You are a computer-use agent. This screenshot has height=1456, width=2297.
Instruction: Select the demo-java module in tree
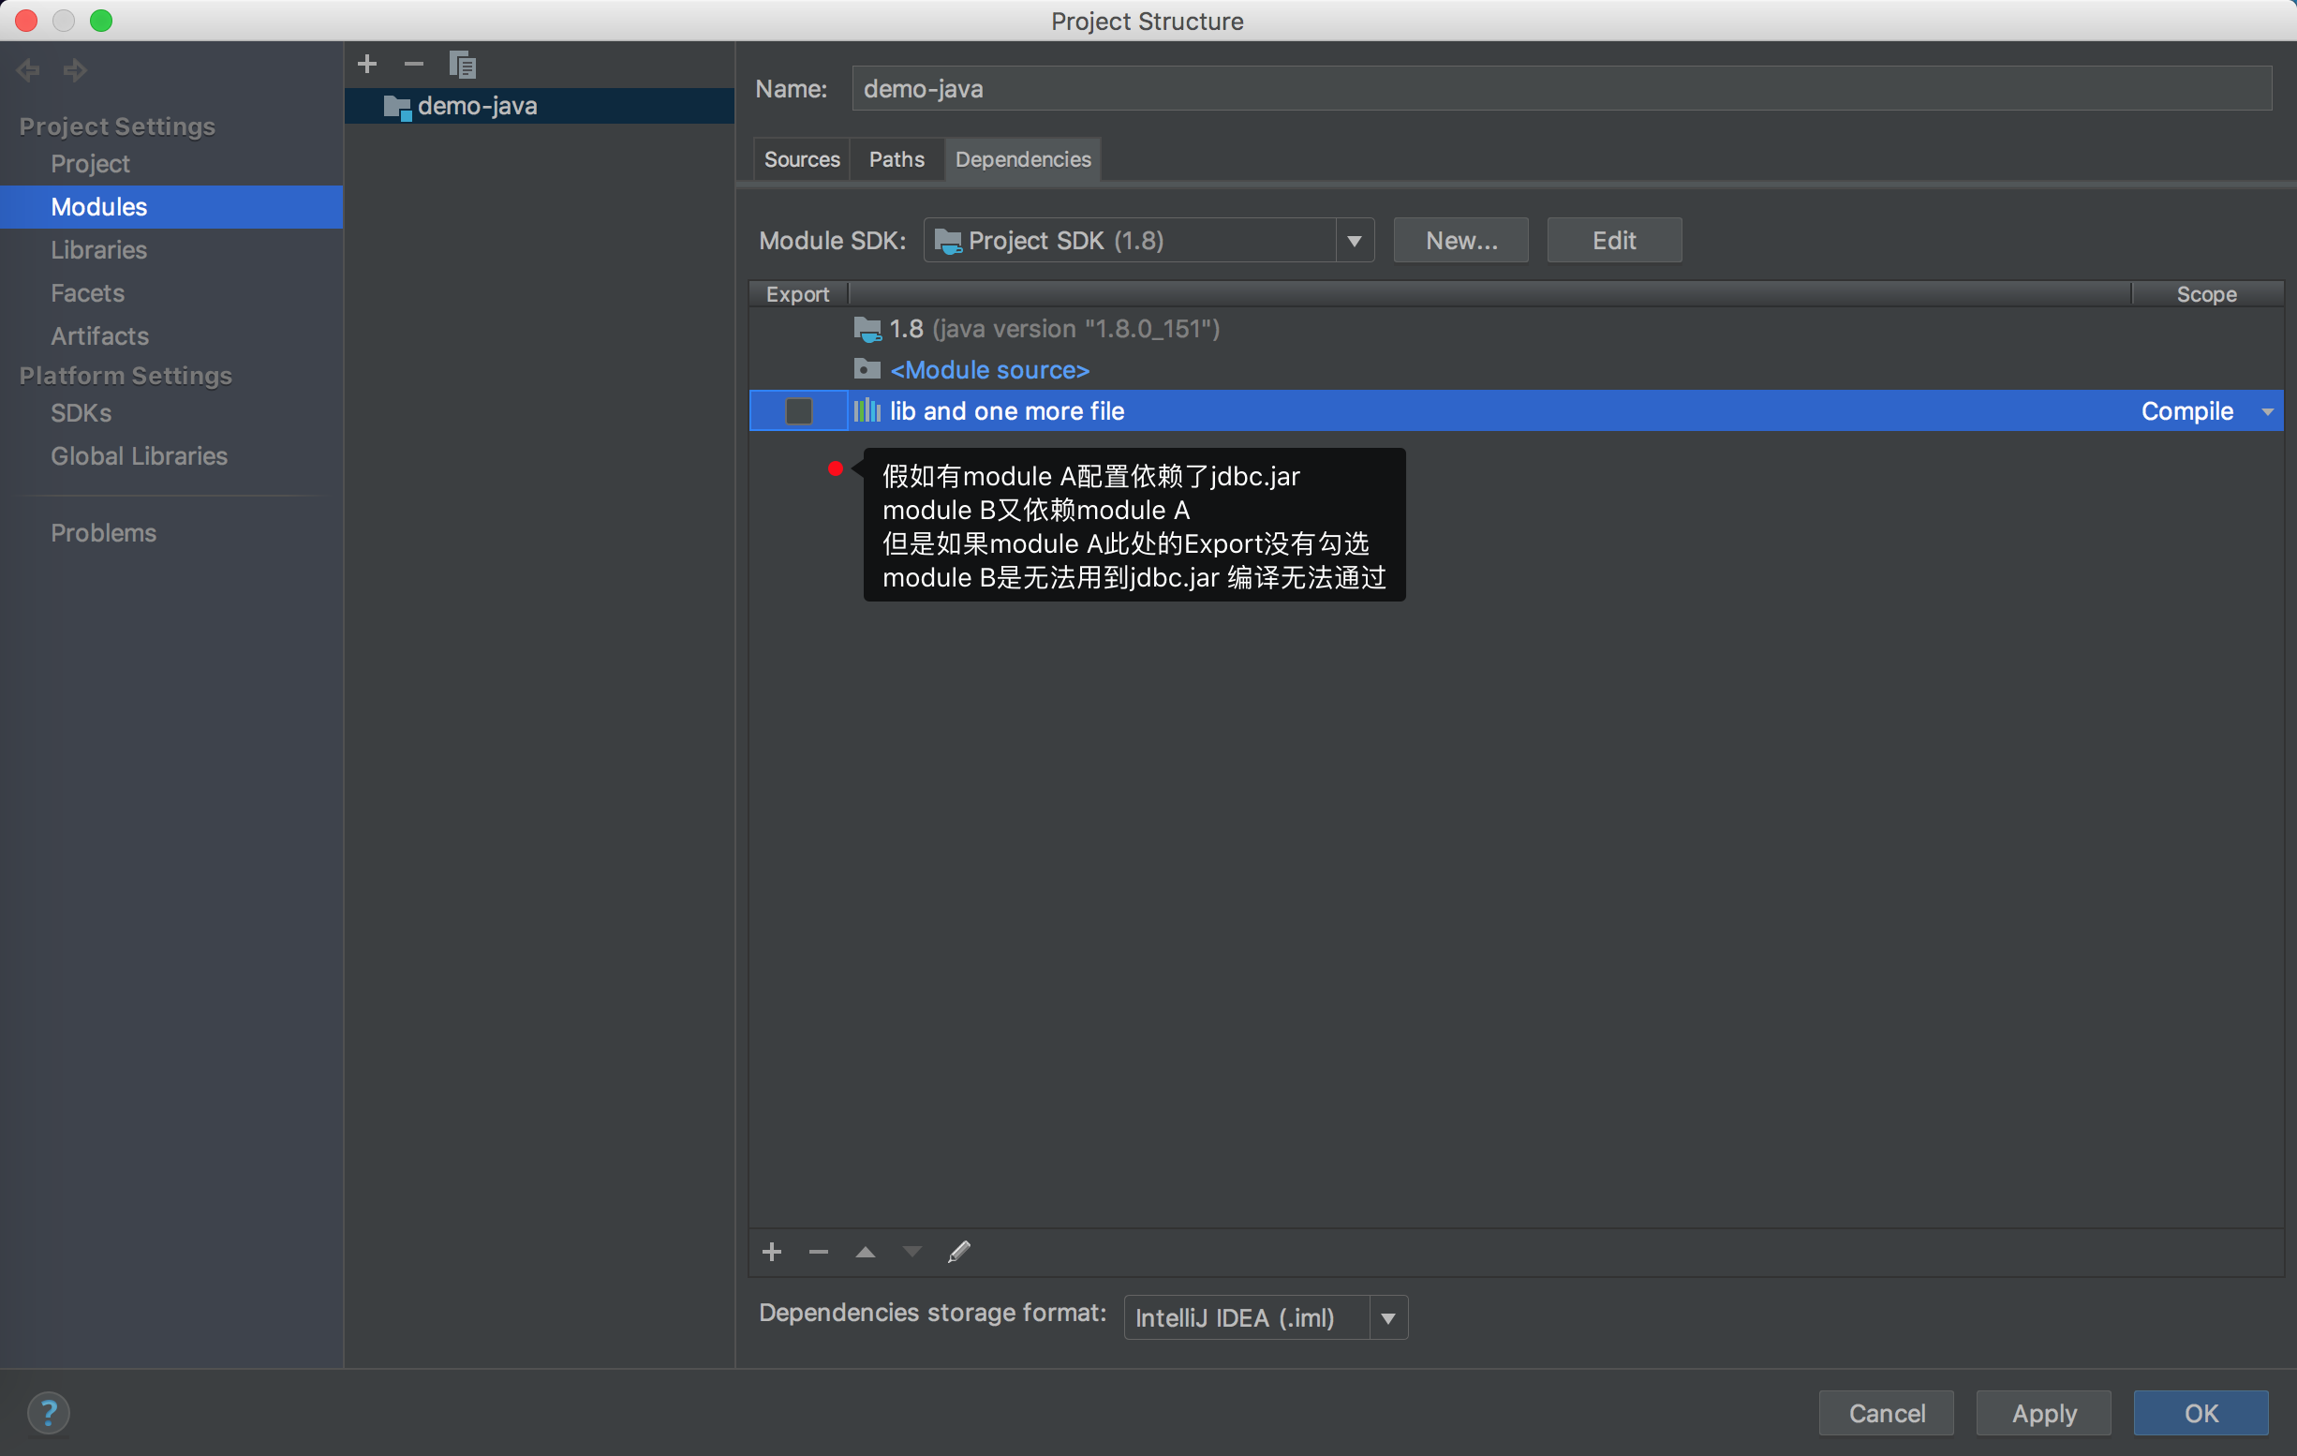pos(540,106)
